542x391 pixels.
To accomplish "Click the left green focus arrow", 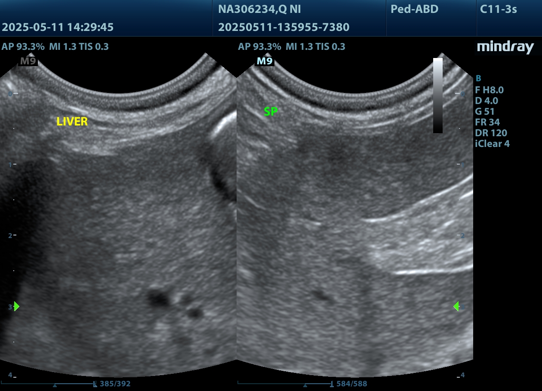I will coord(16,306).
